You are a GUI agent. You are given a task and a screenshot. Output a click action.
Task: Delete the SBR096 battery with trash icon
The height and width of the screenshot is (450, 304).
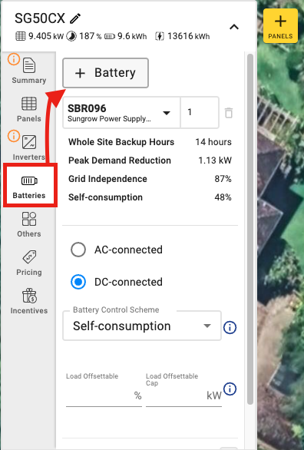coord(229,113)
